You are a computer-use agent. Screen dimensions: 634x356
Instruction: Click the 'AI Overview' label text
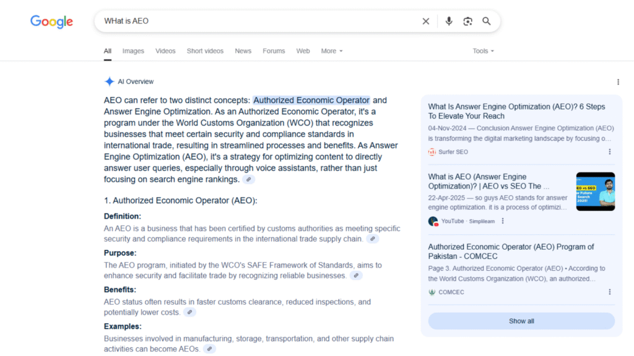(136, 82)
